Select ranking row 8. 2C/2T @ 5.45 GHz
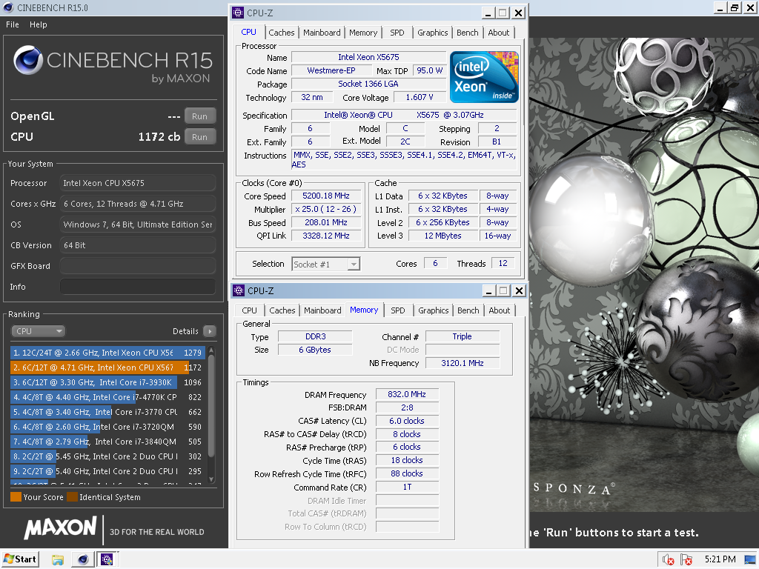 pos(107,456)
